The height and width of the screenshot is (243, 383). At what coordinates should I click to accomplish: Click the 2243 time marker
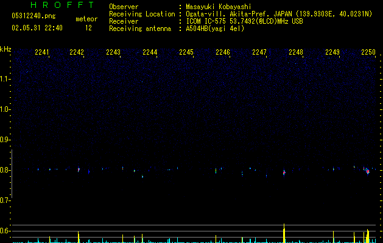click(x=113, y=52)
